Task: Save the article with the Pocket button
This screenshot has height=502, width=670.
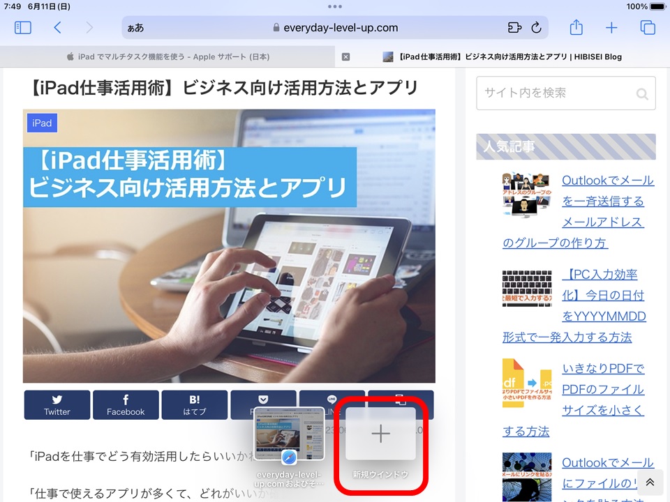Action: click(263, 399)
